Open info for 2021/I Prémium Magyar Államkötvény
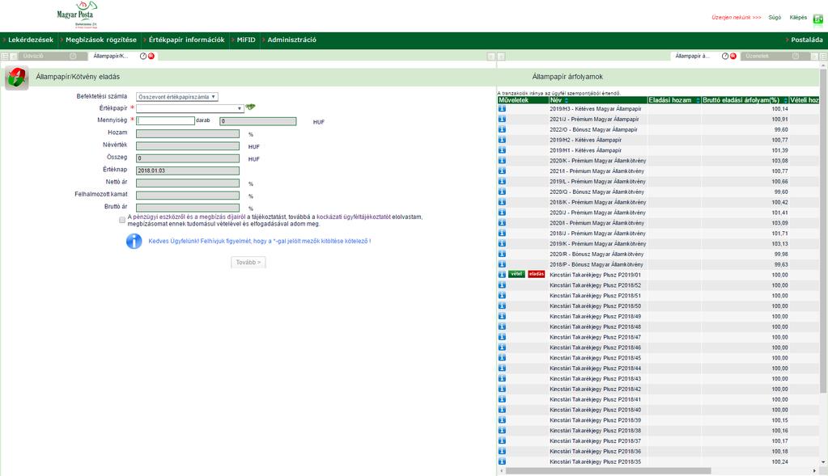828x476 pixels. pos(502,171)
